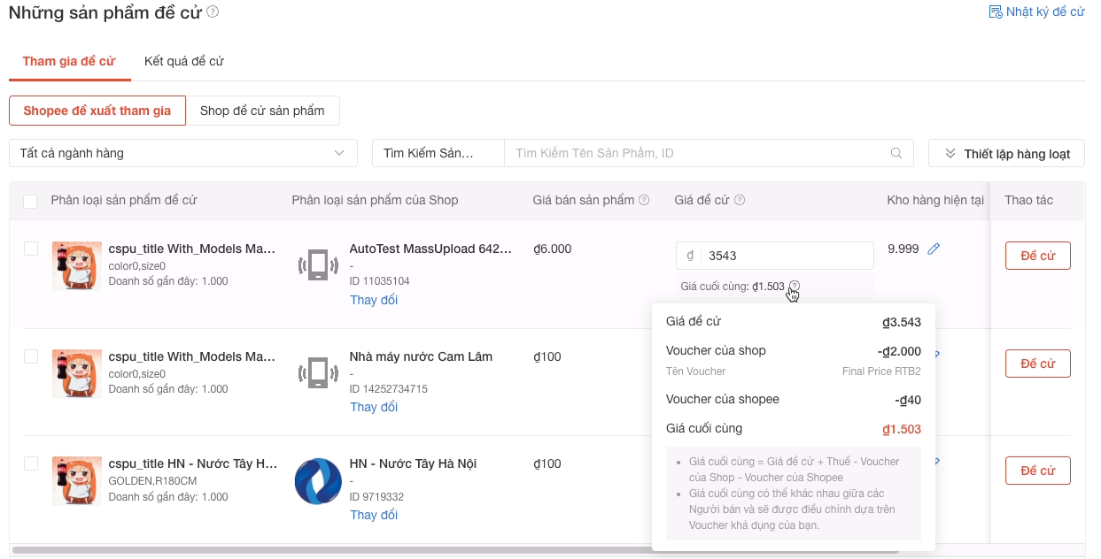Click help icon beside Những sản phẩm đề cử
Screen dimensions: 1101x559
pyautogui.click(x=213, y=12)
